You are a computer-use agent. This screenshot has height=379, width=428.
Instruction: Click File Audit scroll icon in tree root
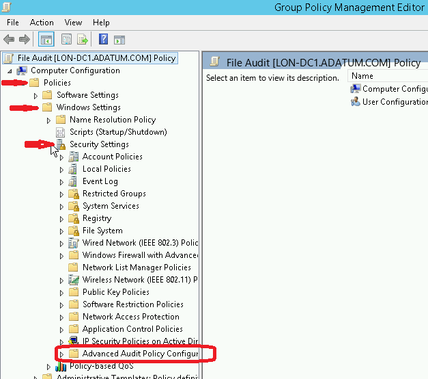point(9,58)
